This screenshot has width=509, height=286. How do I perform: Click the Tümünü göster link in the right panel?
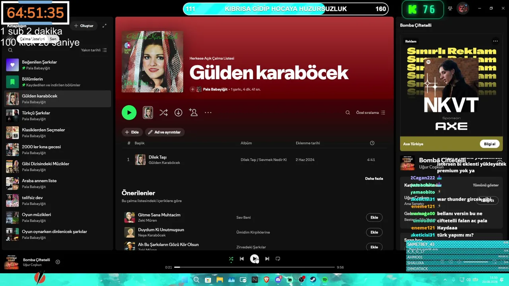point(486,185)
